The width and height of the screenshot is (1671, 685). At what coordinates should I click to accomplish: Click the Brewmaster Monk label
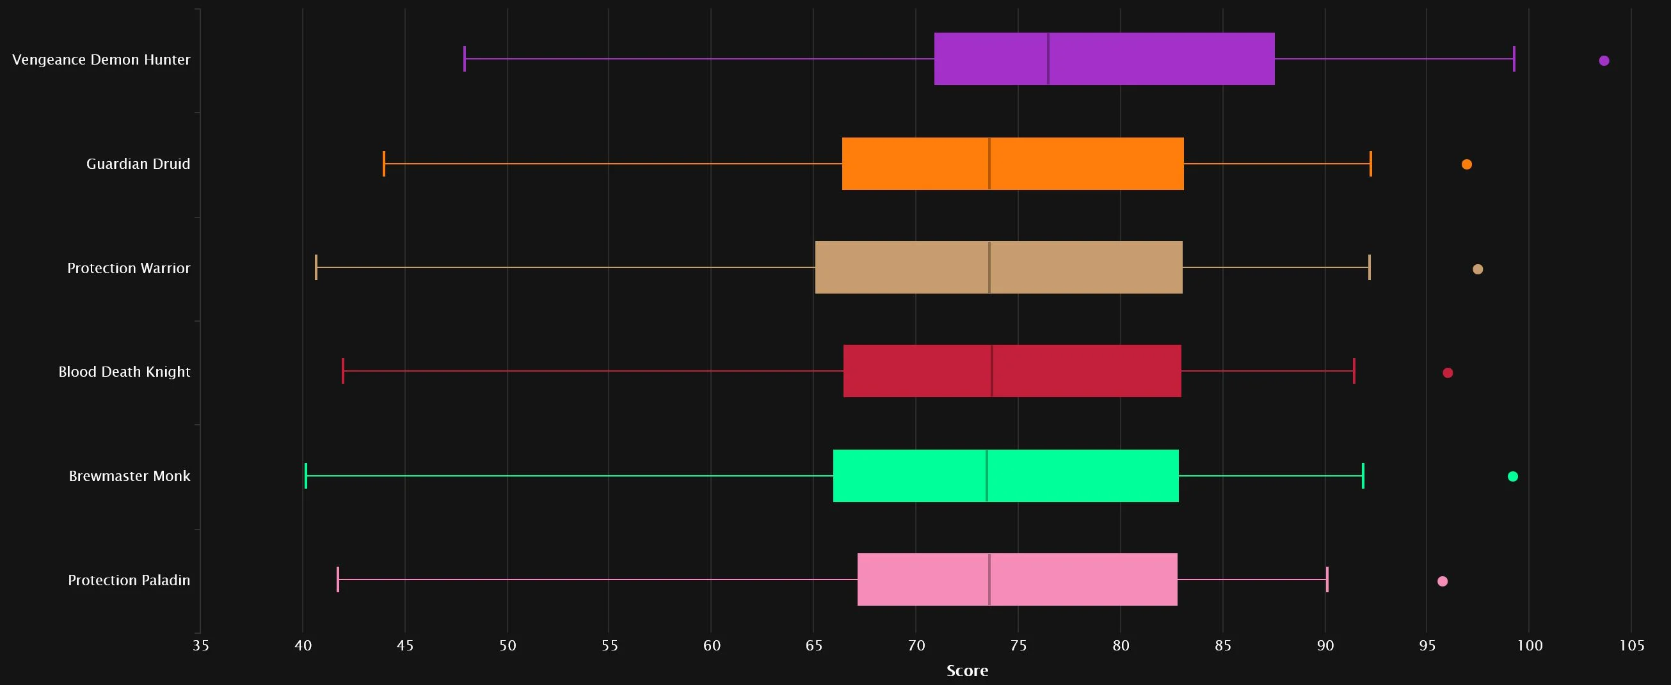(129, 476)
